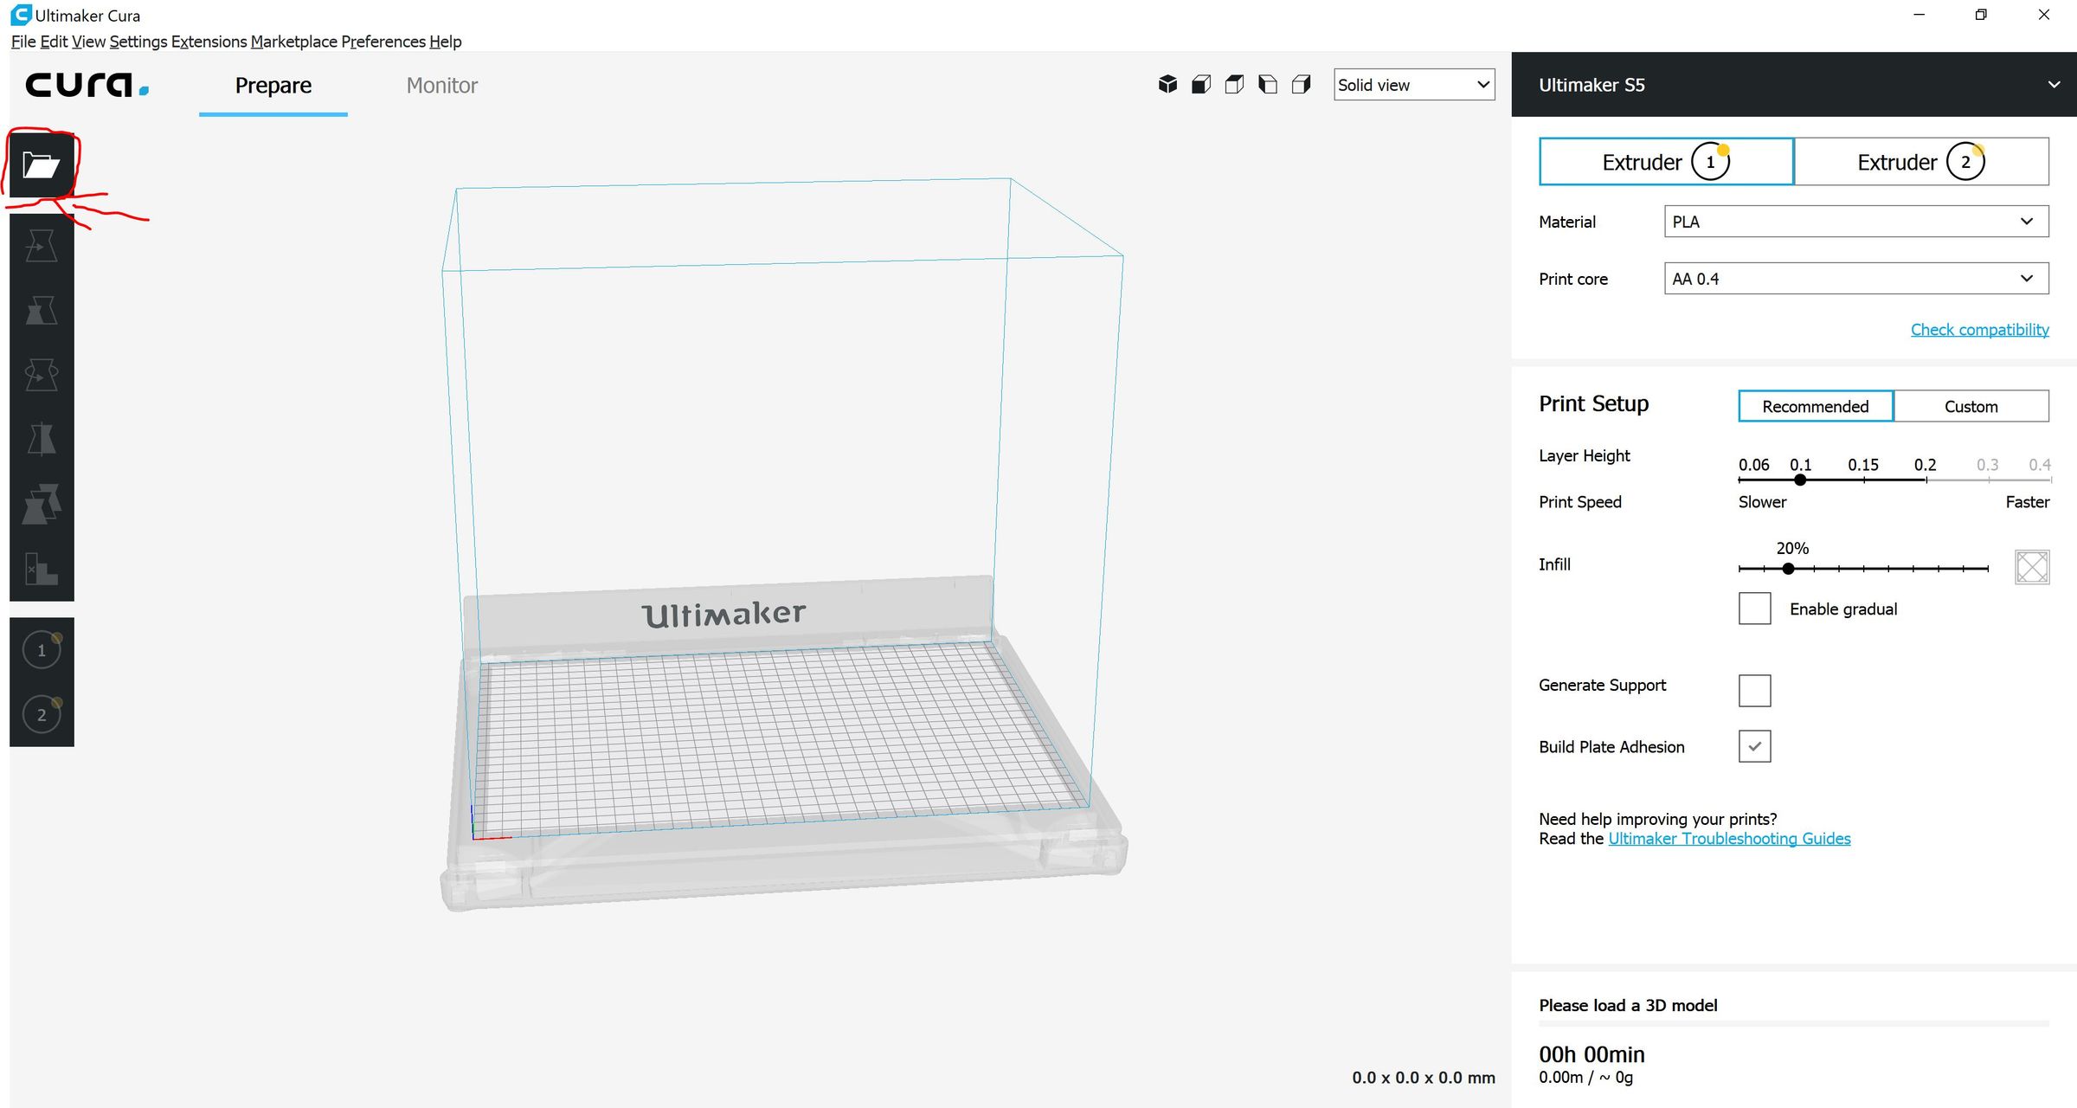Screen dimensions: 2077x1108
Task: Click the 'Slower' print speed label
Action: 1762,502
